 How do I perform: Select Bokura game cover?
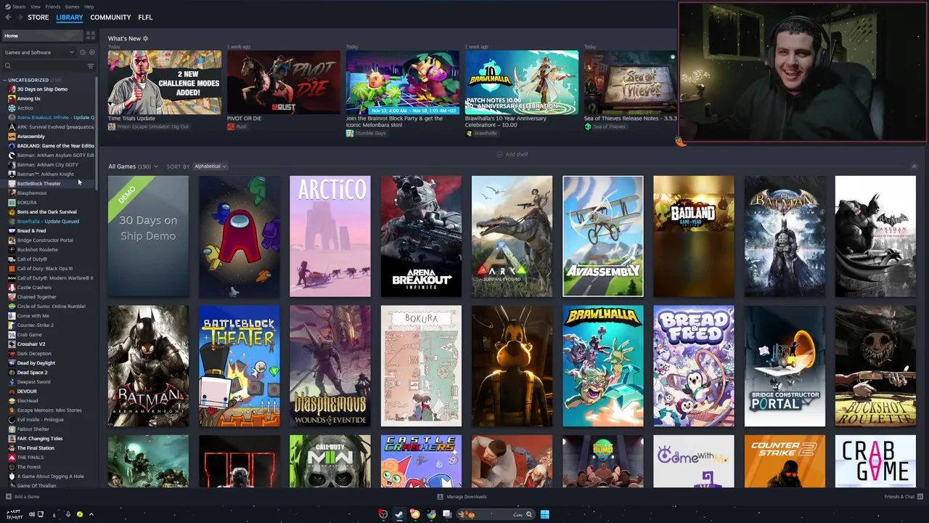click(x=421, y=366)
